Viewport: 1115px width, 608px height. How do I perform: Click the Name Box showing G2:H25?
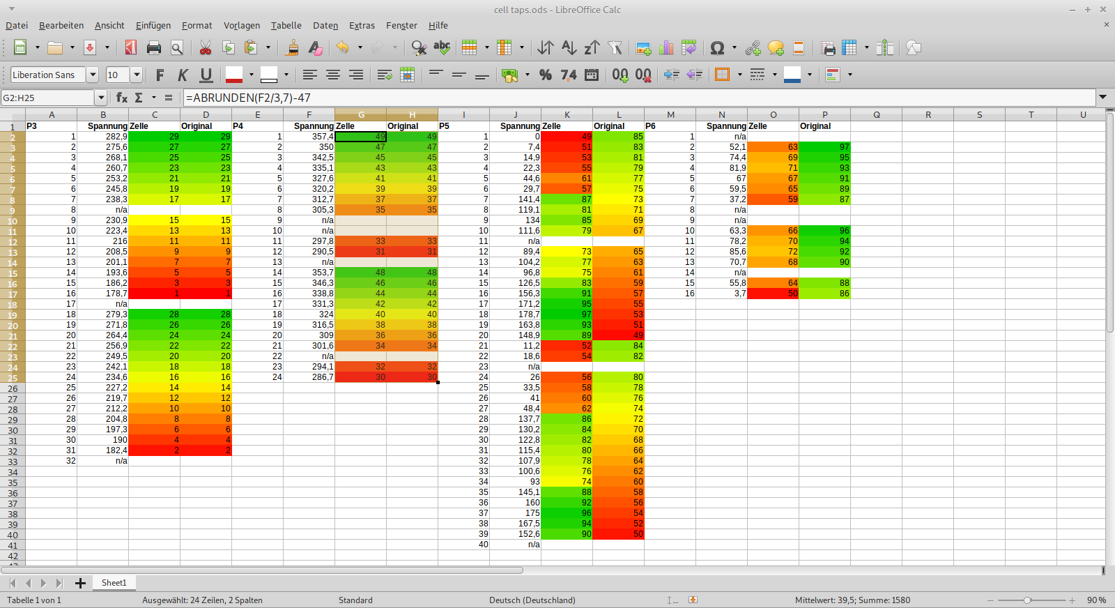pos(47,98)
